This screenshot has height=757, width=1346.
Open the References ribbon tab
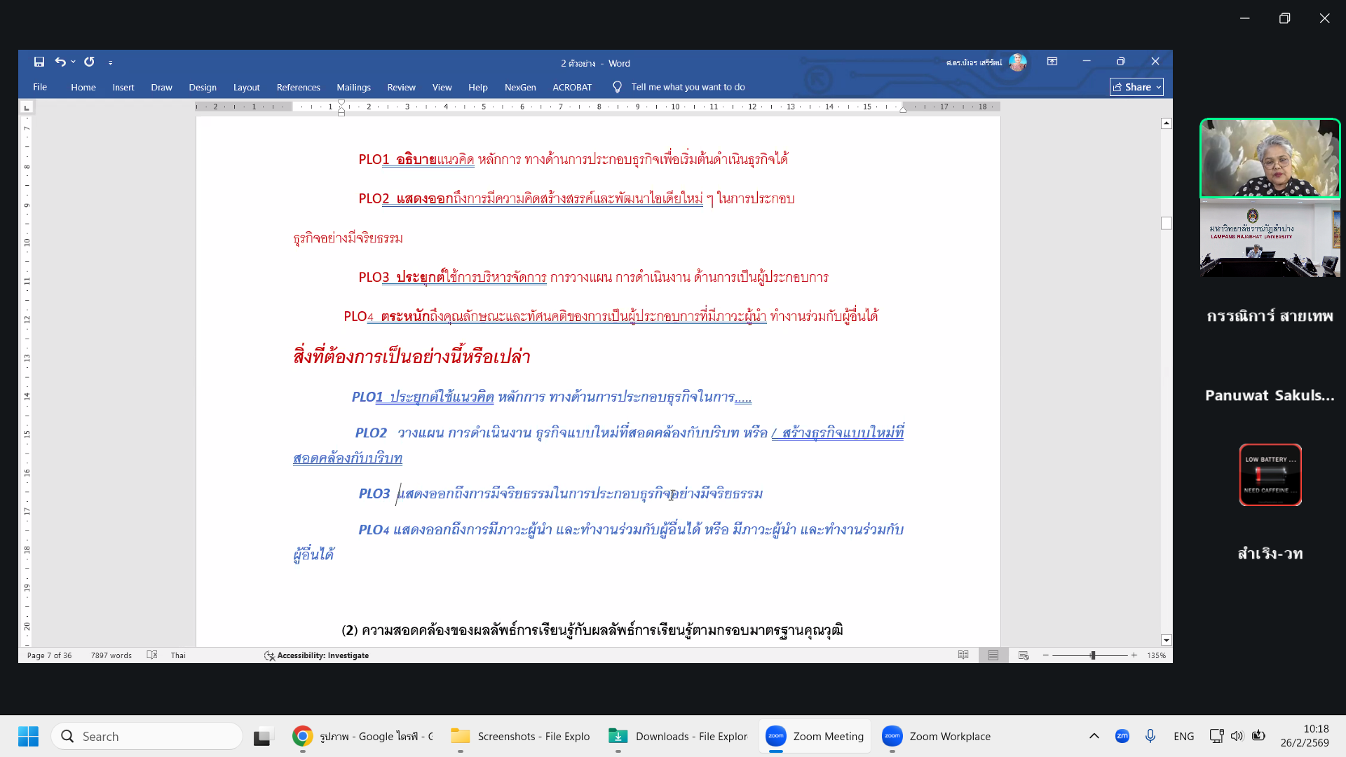tap(298, 88)
